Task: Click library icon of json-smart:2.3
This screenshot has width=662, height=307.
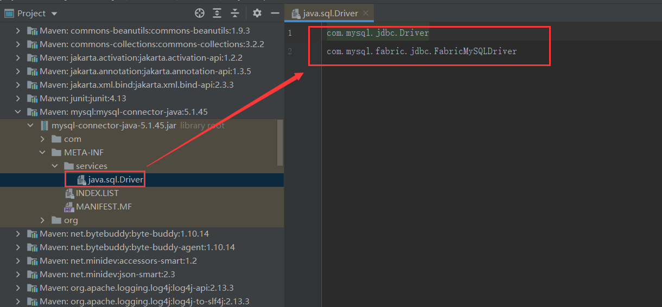Action: click(x=32, y=274)
